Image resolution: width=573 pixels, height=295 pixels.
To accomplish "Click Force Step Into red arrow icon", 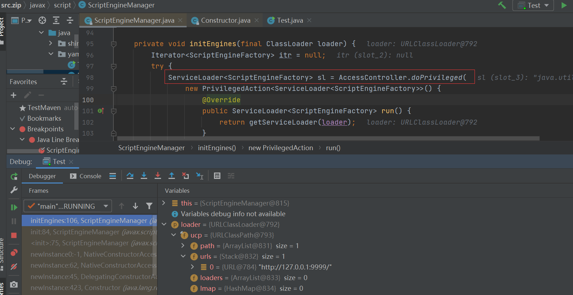I will click(x=158, y=176).
